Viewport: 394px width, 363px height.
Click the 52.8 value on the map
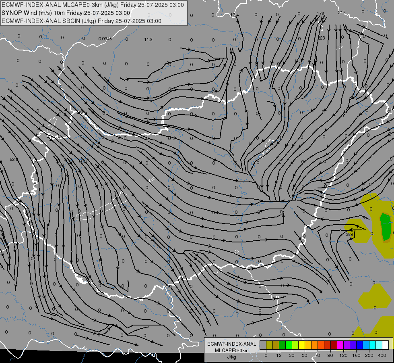(14, 159)
